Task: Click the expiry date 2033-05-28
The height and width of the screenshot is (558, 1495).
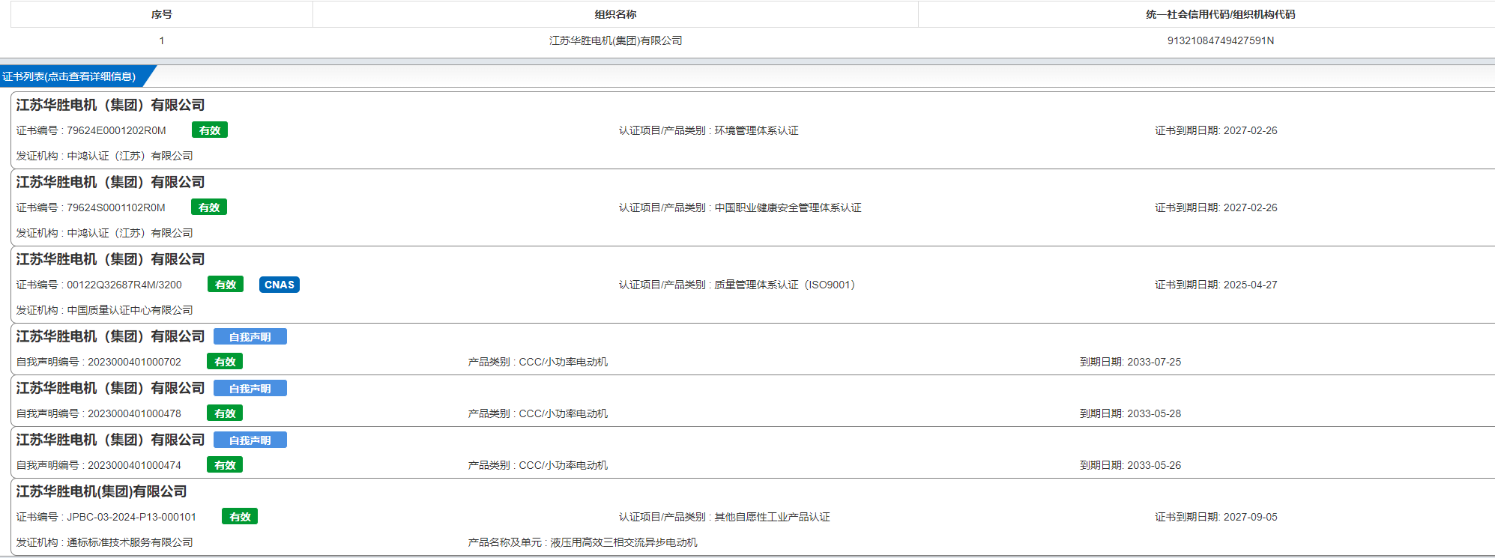Action: (x=1154, y=413)
